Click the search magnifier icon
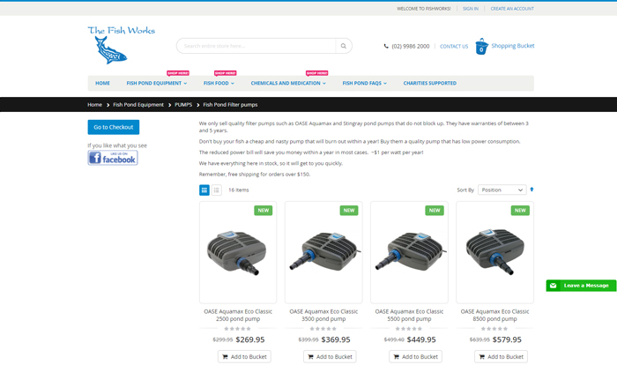Viewport: 617px width, 365px height. 344,46
